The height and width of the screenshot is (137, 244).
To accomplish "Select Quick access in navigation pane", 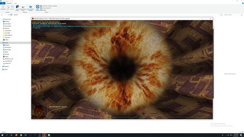I will coord(7,19).
